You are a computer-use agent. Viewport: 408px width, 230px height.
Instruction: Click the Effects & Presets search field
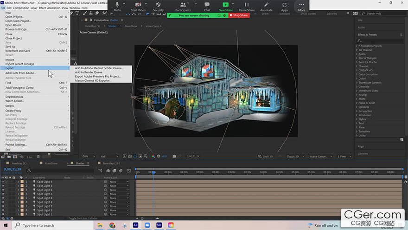point(380,41)
